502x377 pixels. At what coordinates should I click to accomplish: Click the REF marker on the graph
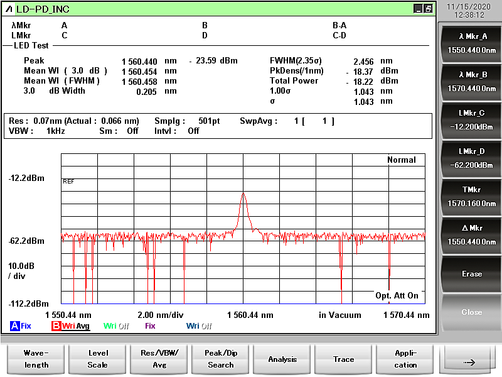coord(68,182)
